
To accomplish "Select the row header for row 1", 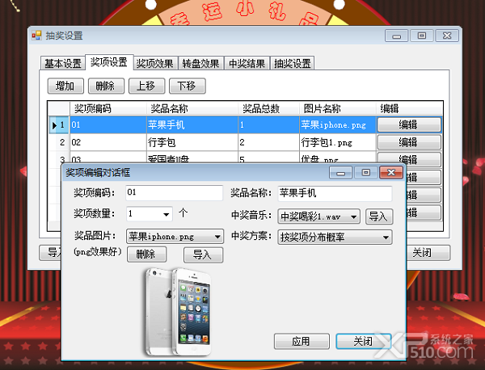I will 59,125.
